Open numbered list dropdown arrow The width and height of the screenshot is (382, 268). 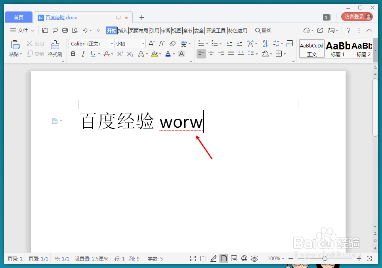click(220, 44)
